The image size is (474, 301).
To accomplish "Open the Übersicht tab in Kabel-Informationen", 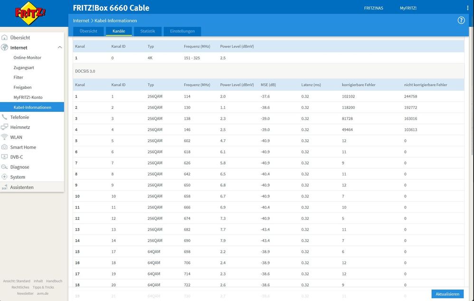I will [88, 31].
